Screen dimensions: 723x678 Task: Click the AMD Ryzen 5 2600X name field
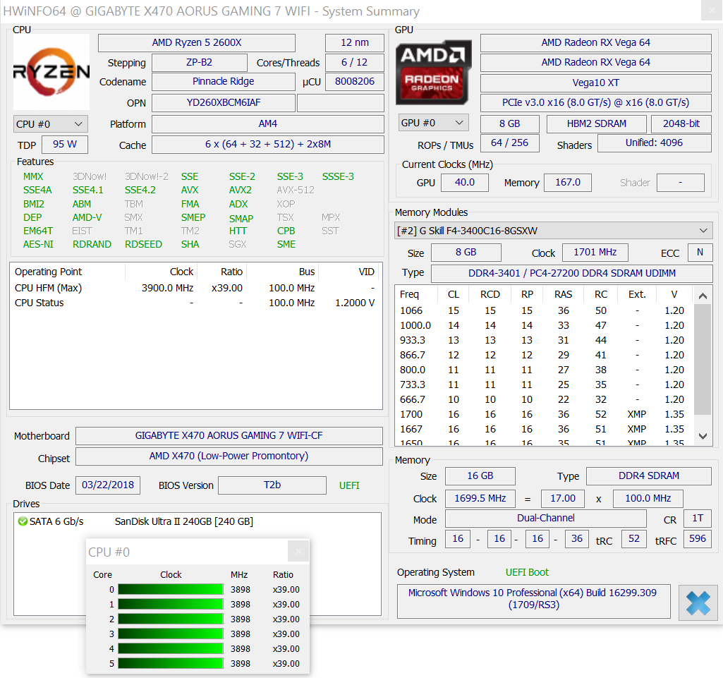[196, 43]
